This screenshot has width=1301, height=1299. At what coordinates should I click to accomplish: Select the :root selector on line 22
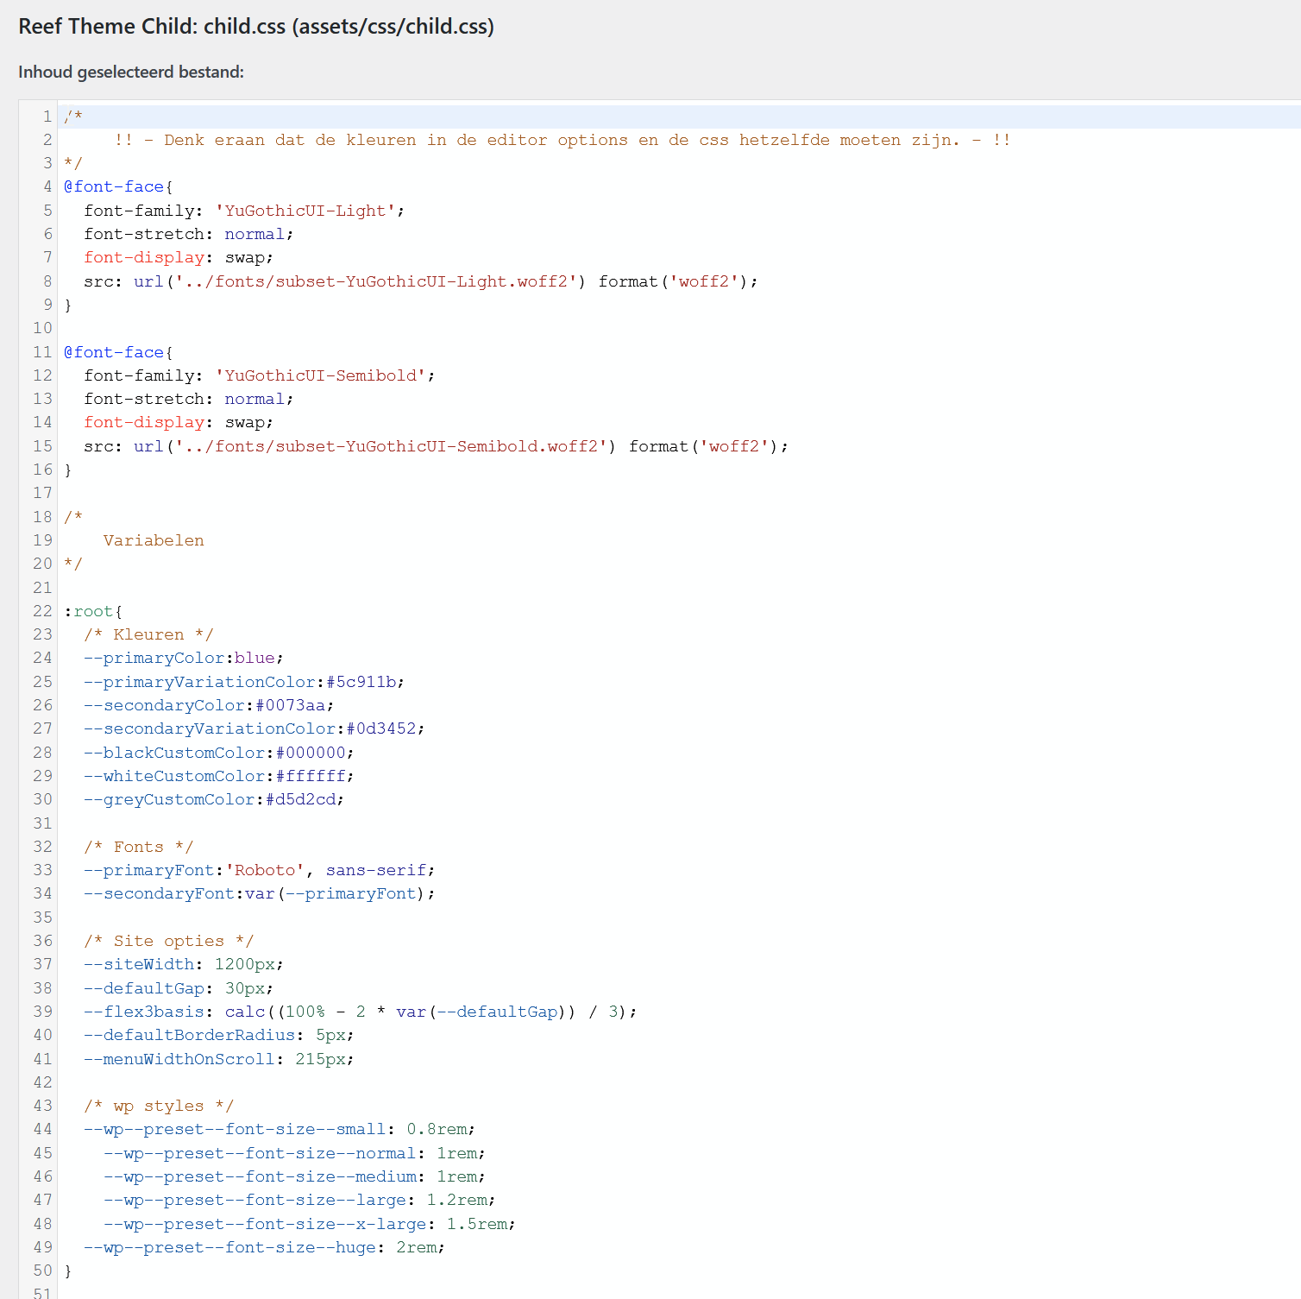tap(91, 610)
